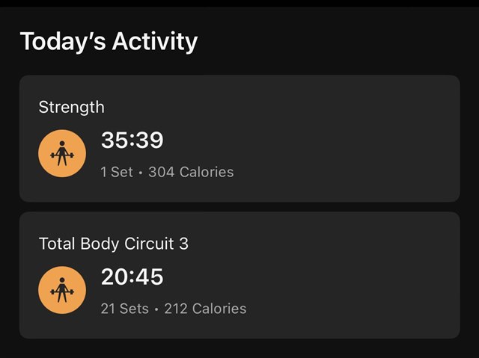Click the 212 Calories label
Viewport: 479px width, 358px height.
pyautogui.click(x=204, y=309)
